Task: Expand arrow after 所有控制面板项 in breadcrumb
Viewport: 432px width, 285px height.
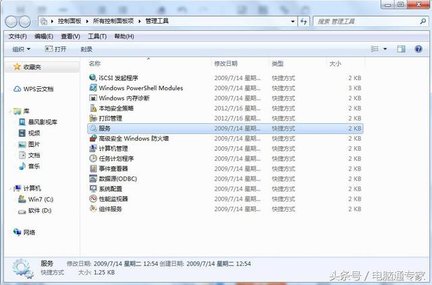Action: coord(140,21)
